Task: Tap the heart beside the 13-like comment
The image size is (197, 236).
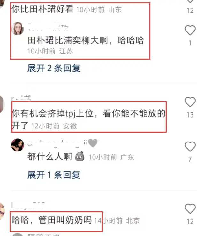Action: pos(190,102)
